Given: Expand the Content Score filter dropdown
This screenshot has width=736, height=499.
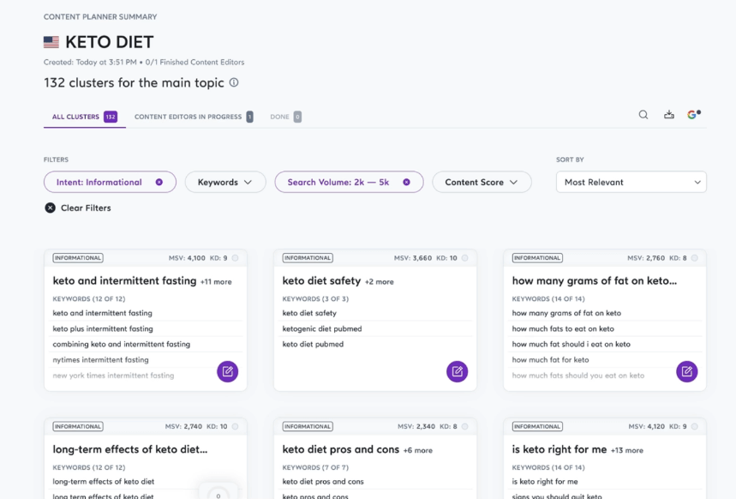Looking at the screenshot, I should 482,183.
